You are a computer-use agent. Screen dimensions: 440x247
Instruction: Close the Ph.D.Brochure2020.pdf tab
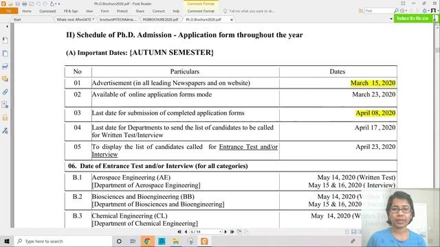tap(232, 20)
